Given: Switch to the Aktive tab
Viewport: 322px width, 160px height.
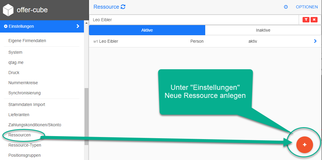Looking at the screenshot, I should pyautogui.click(x=147, y=30).
